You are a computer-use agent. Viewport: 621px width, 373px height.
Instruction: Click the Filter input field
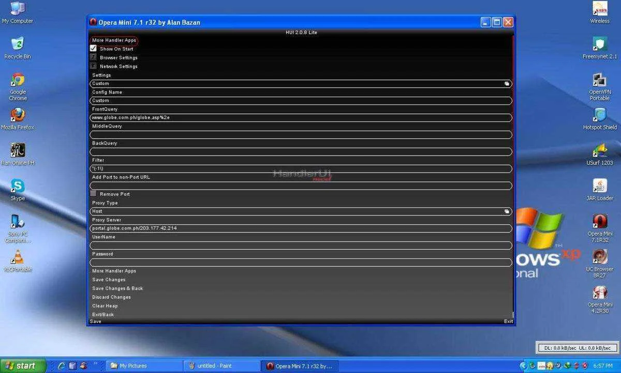point(301,169)
